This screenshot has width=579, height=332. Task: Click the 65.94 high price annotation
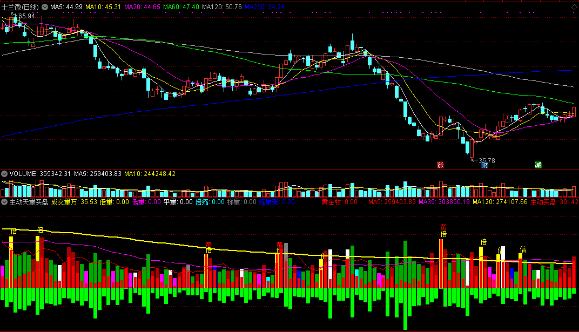coord(26,16)
